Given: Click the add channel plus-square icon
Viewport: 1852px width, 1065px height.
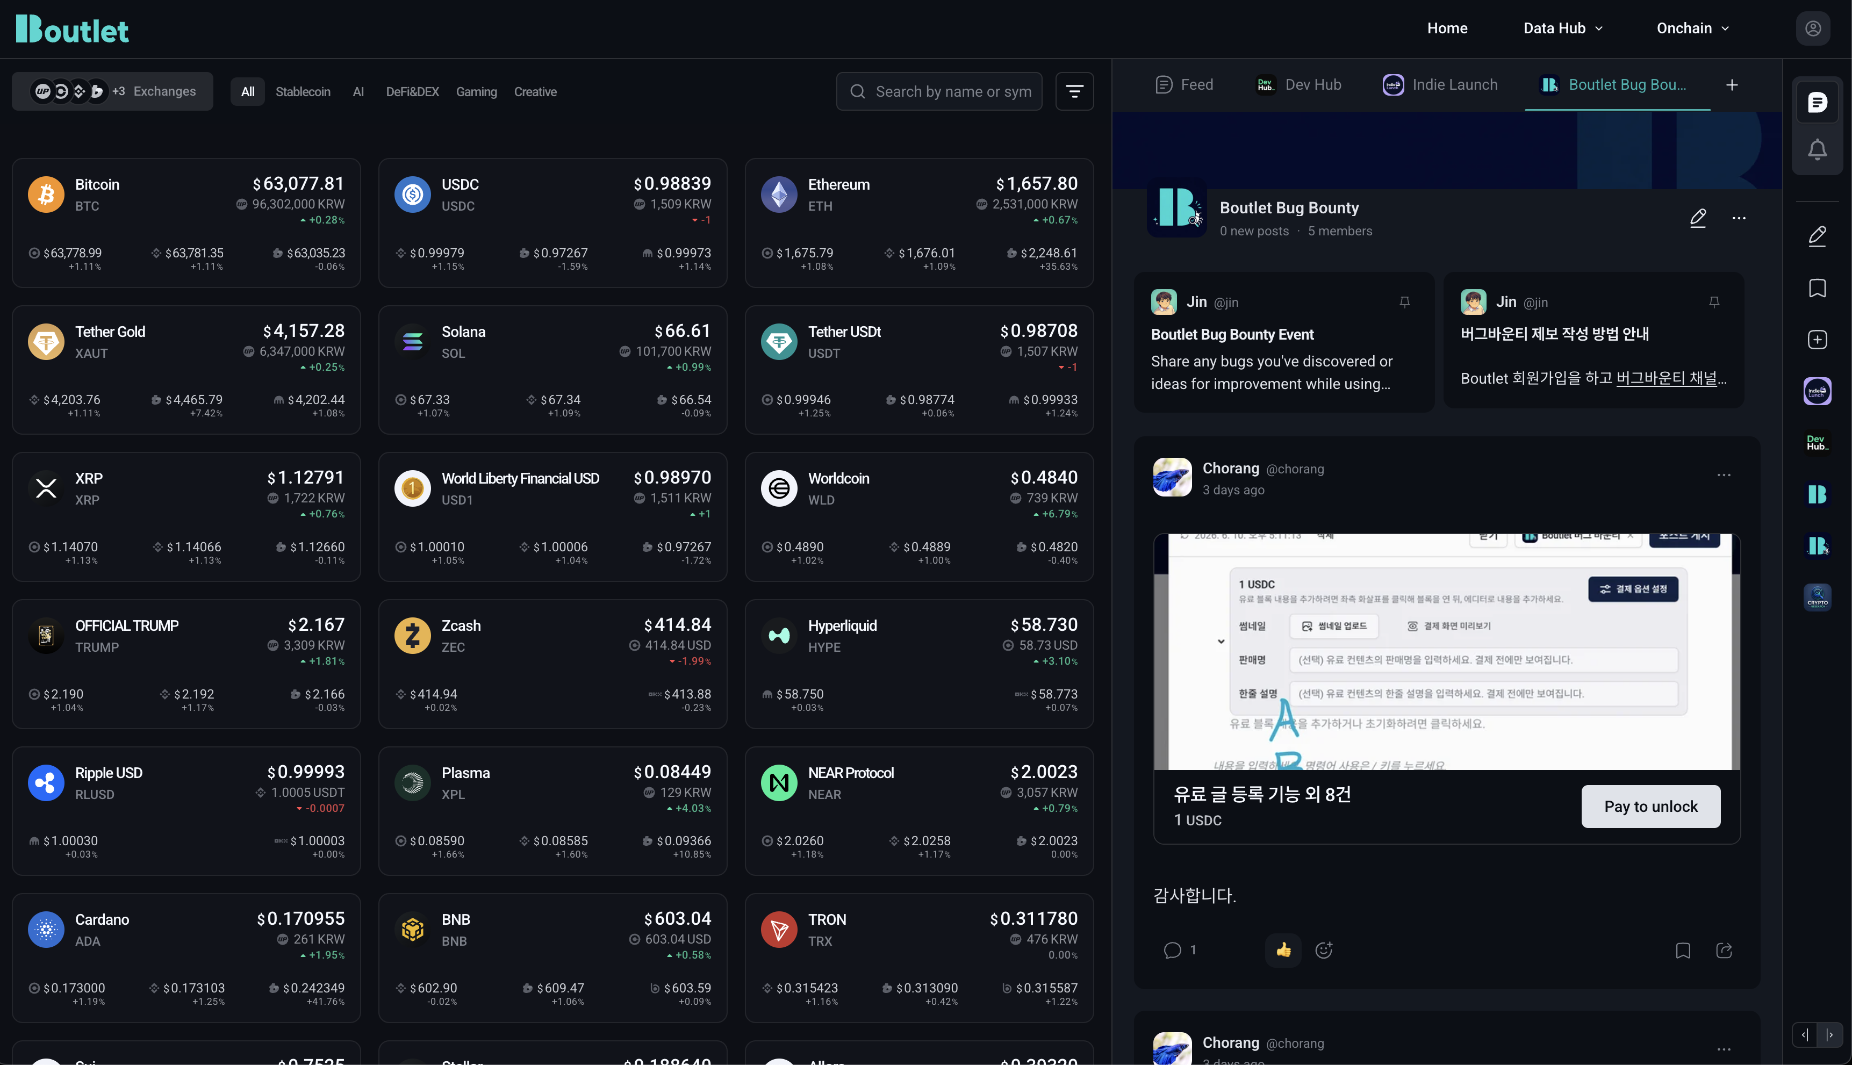Looking at the screenshot, I should 1817,340.
